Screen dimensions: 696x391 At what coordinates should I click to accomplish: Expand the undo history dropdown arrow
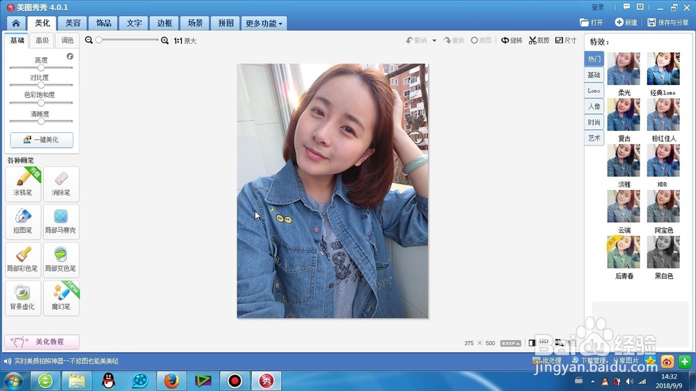(x=434, y=40)
